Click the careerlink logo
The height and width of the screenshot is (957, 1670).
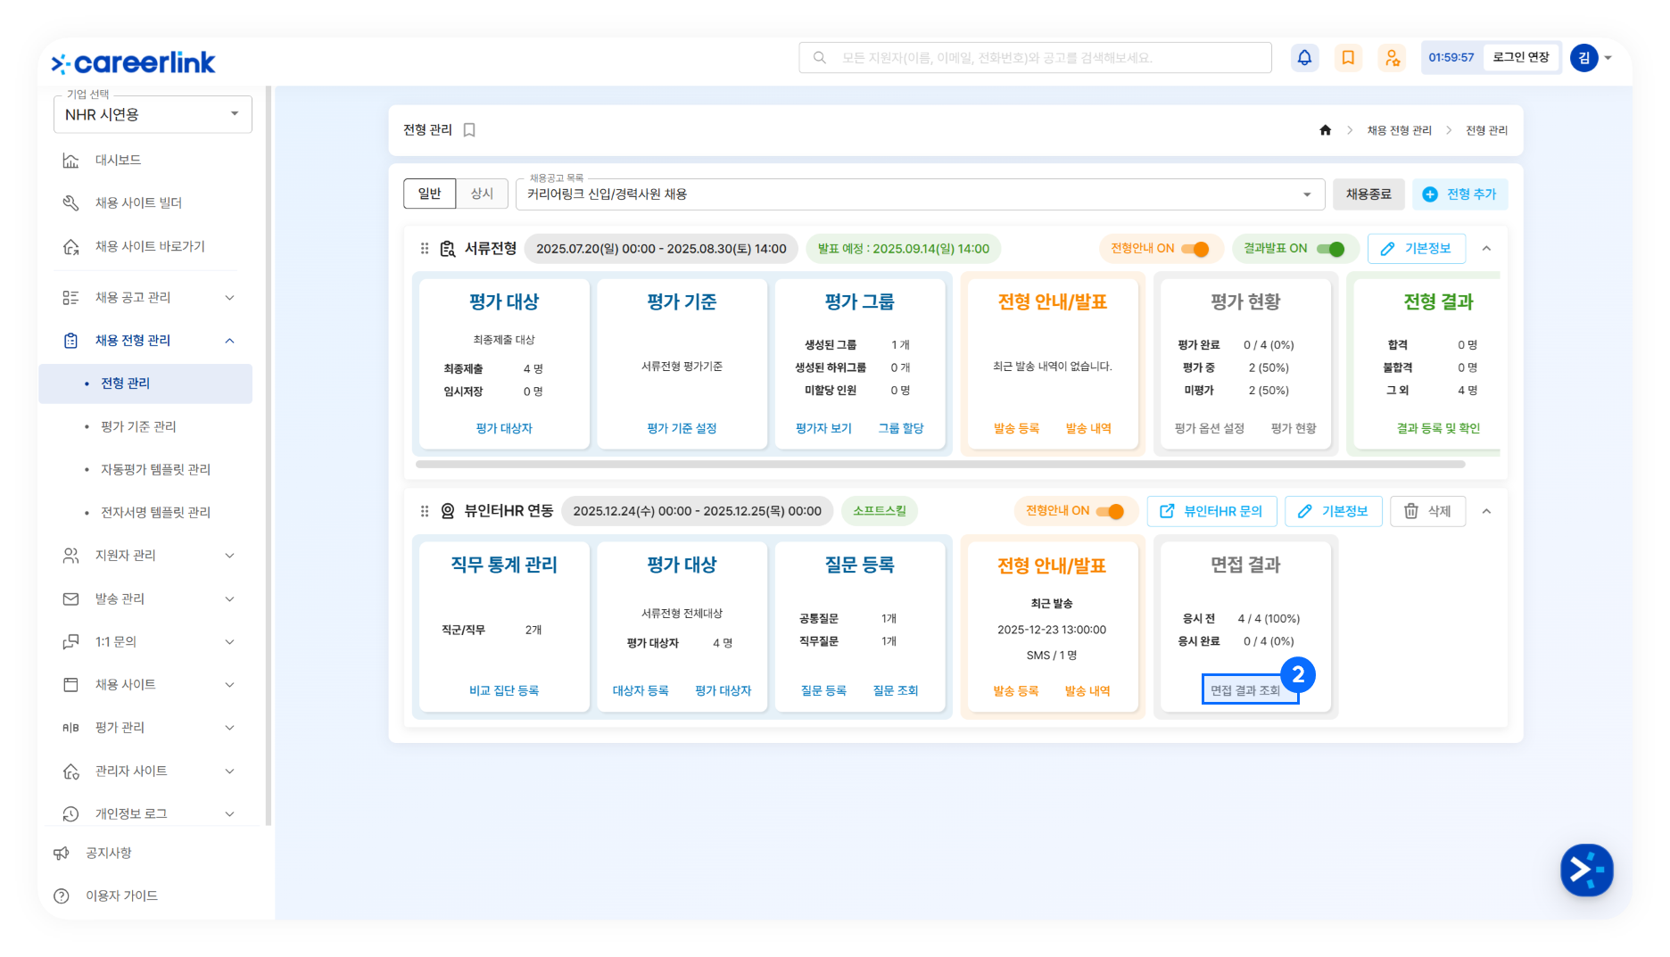pos(134,62)
